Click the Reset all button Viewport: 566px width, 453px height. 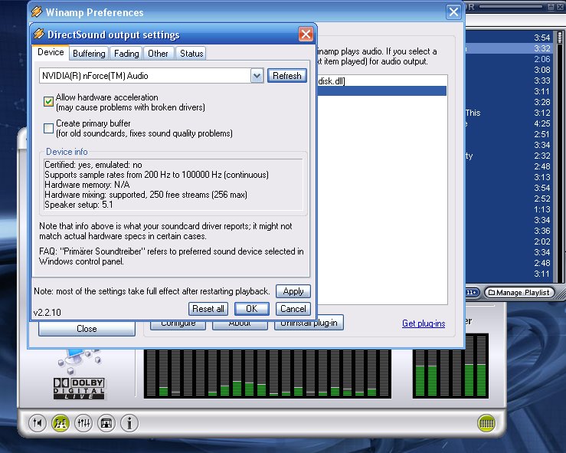pyautogui.click(x=208, y=309)
